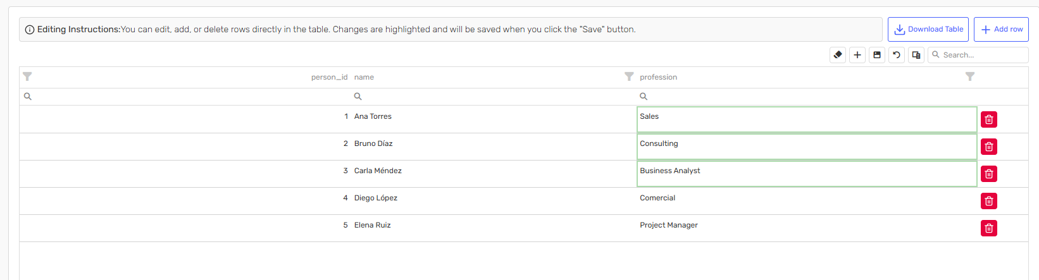Click the plus icon beside the eraser

click(x=857, y=55)
